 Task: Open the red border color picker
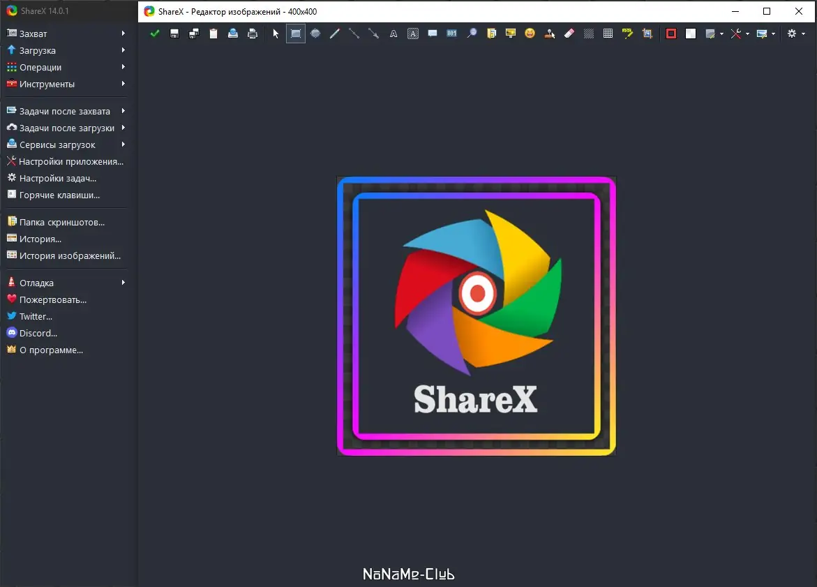(x=671, y=34)
